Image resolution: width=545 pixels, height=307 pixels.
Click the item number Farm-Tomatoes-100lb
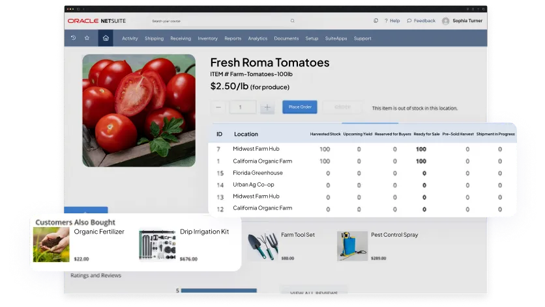[x=261, y=74]
